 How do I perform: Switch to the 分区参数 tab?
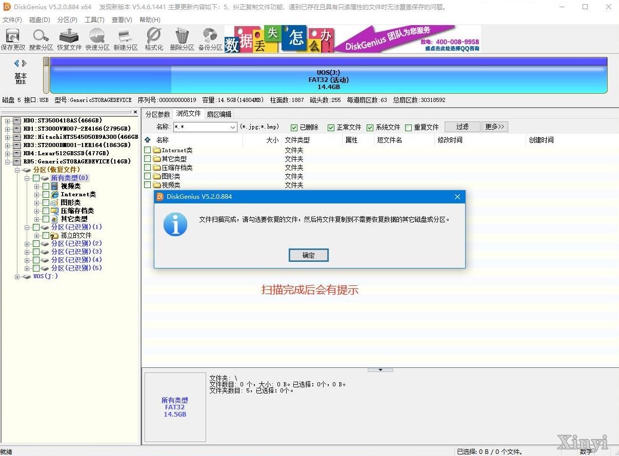point(157,114)
